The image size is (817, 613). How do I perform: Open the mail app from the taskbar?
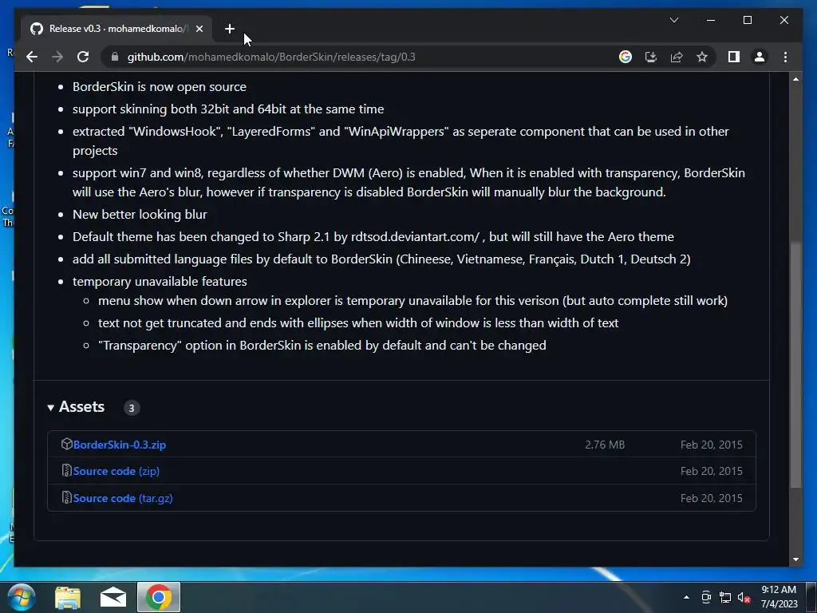click(x=113, y=597)
